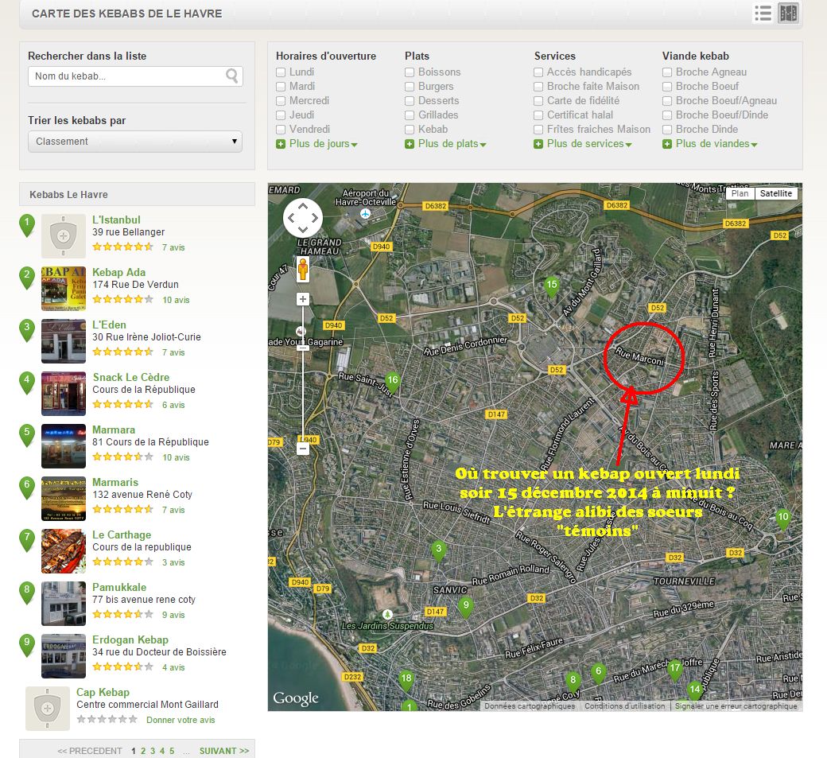Open Kebap Ada 10 avis reviews
827x758 pixels.
tap(176, 300)
